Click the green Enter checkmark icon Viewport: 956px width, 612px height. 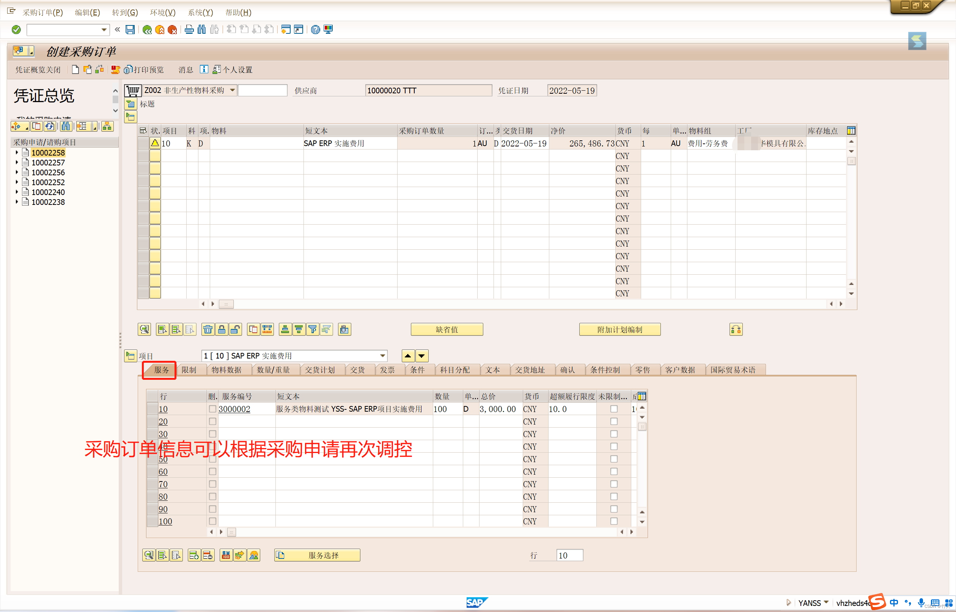pos(16,30)
